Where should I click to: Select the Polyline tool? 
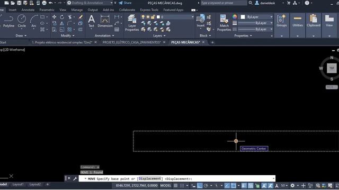[8, 21]
